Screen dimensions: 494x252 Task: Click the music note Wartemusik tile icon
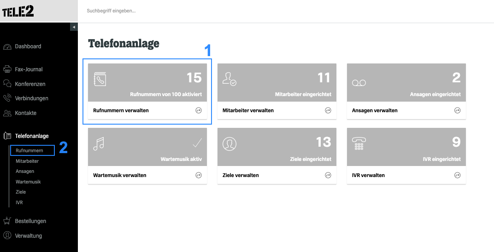(x=99, y=144)
